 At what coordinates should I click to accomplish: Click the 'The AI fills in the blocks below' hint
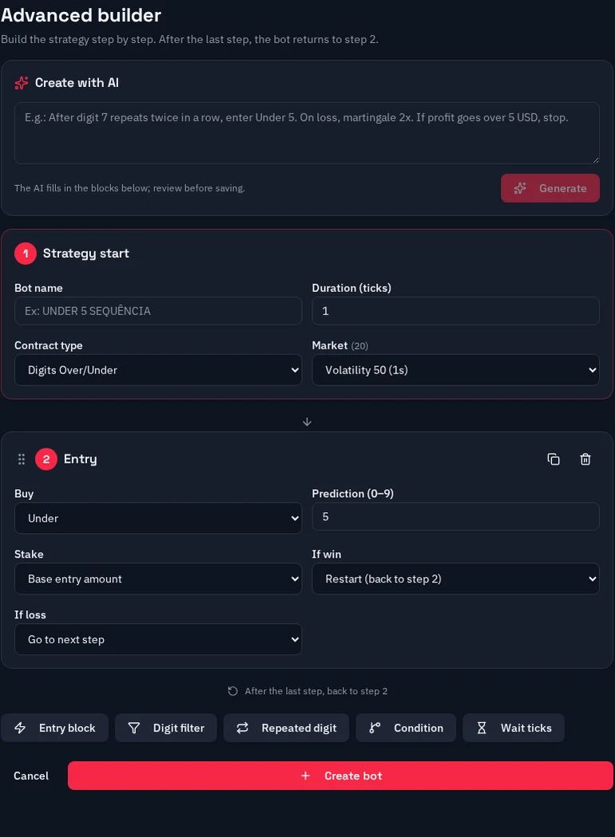129,188
